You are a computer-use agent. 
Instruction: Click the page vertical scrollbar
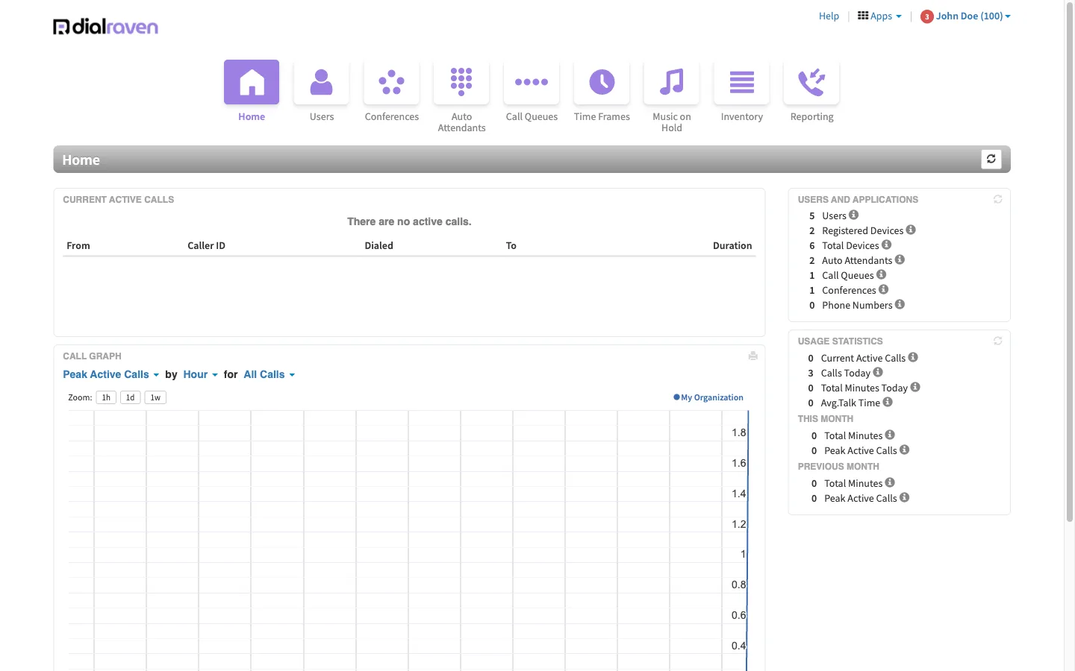1070,261
